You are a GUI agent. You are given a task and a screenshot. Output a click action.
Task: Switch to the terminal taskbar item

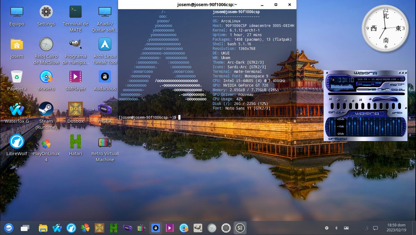(x=240, y=228)
